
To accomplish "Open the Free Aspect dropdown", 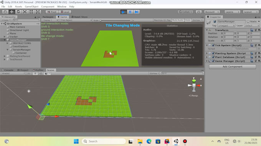I will (x=76, y=20).
